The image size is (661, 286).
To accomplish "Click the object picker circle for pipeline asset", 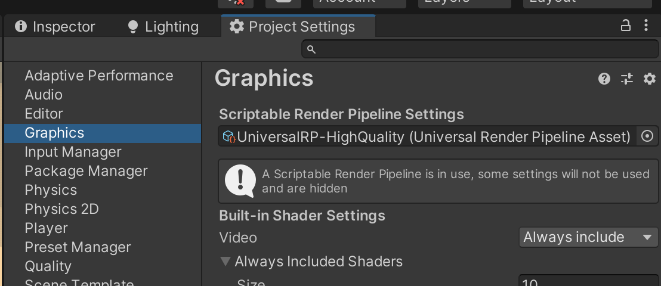I will point(647,137).
